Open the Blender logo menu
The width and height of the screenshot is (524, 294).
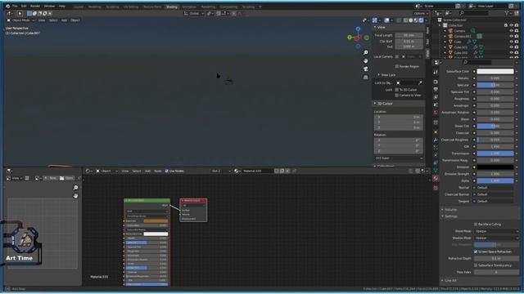[x=7, y=6]
